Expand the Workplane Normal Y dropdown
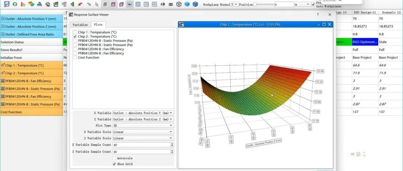 [x=235, y=4]
